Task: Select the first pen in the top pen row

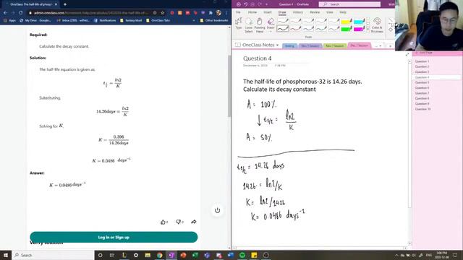Action: 283,21
